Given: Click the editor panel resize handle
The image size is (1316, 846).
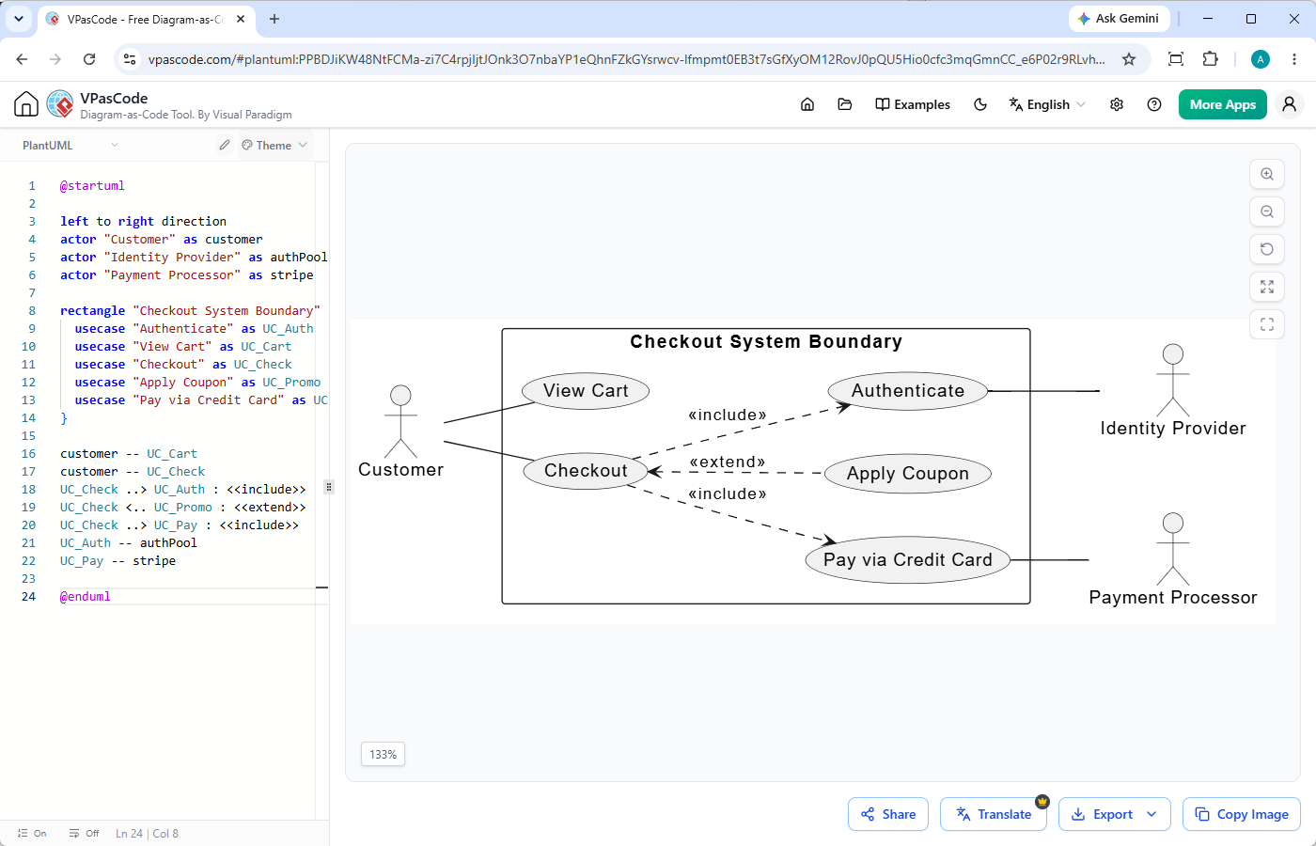Looking at the screenshot, I should (328, 487).
